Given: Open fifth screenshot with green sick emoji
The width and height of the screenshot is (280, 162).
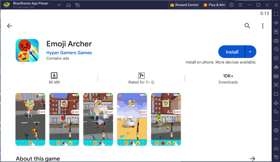Looking at the screenshot, I should 166,119.
